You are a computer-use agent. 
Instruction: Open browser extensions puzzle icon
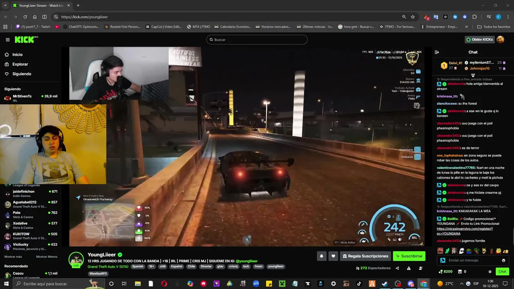(x=474, y=17)
